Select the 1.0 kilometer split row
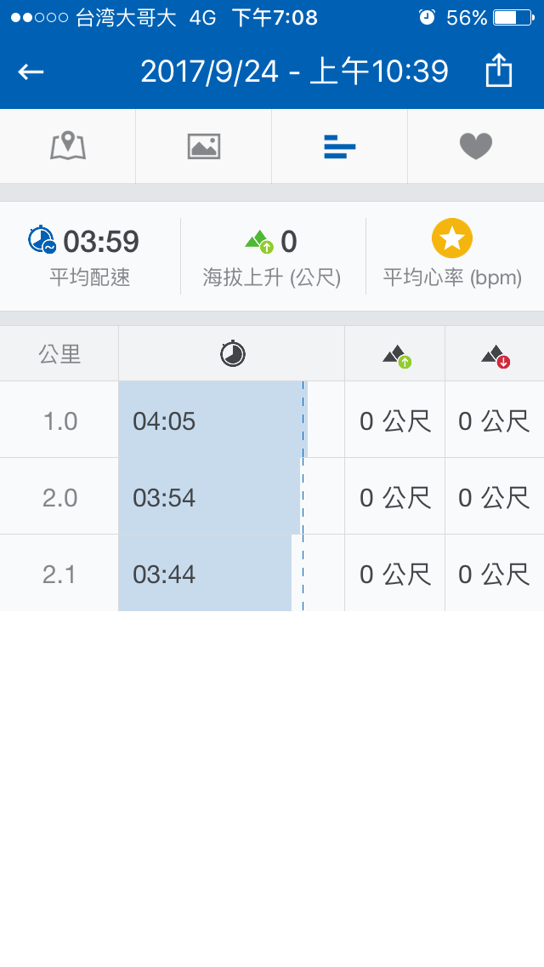The image size is (544, 967). [60, 421]
